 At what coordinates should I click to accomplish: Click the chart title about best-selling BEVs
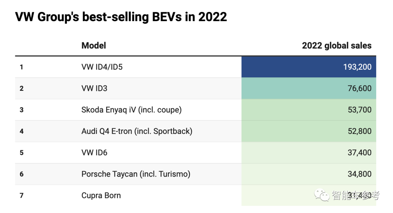coord(121,17)
